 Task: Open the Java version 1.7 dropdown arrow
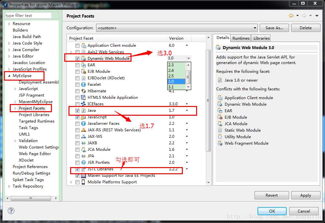[x=187, y=110]
